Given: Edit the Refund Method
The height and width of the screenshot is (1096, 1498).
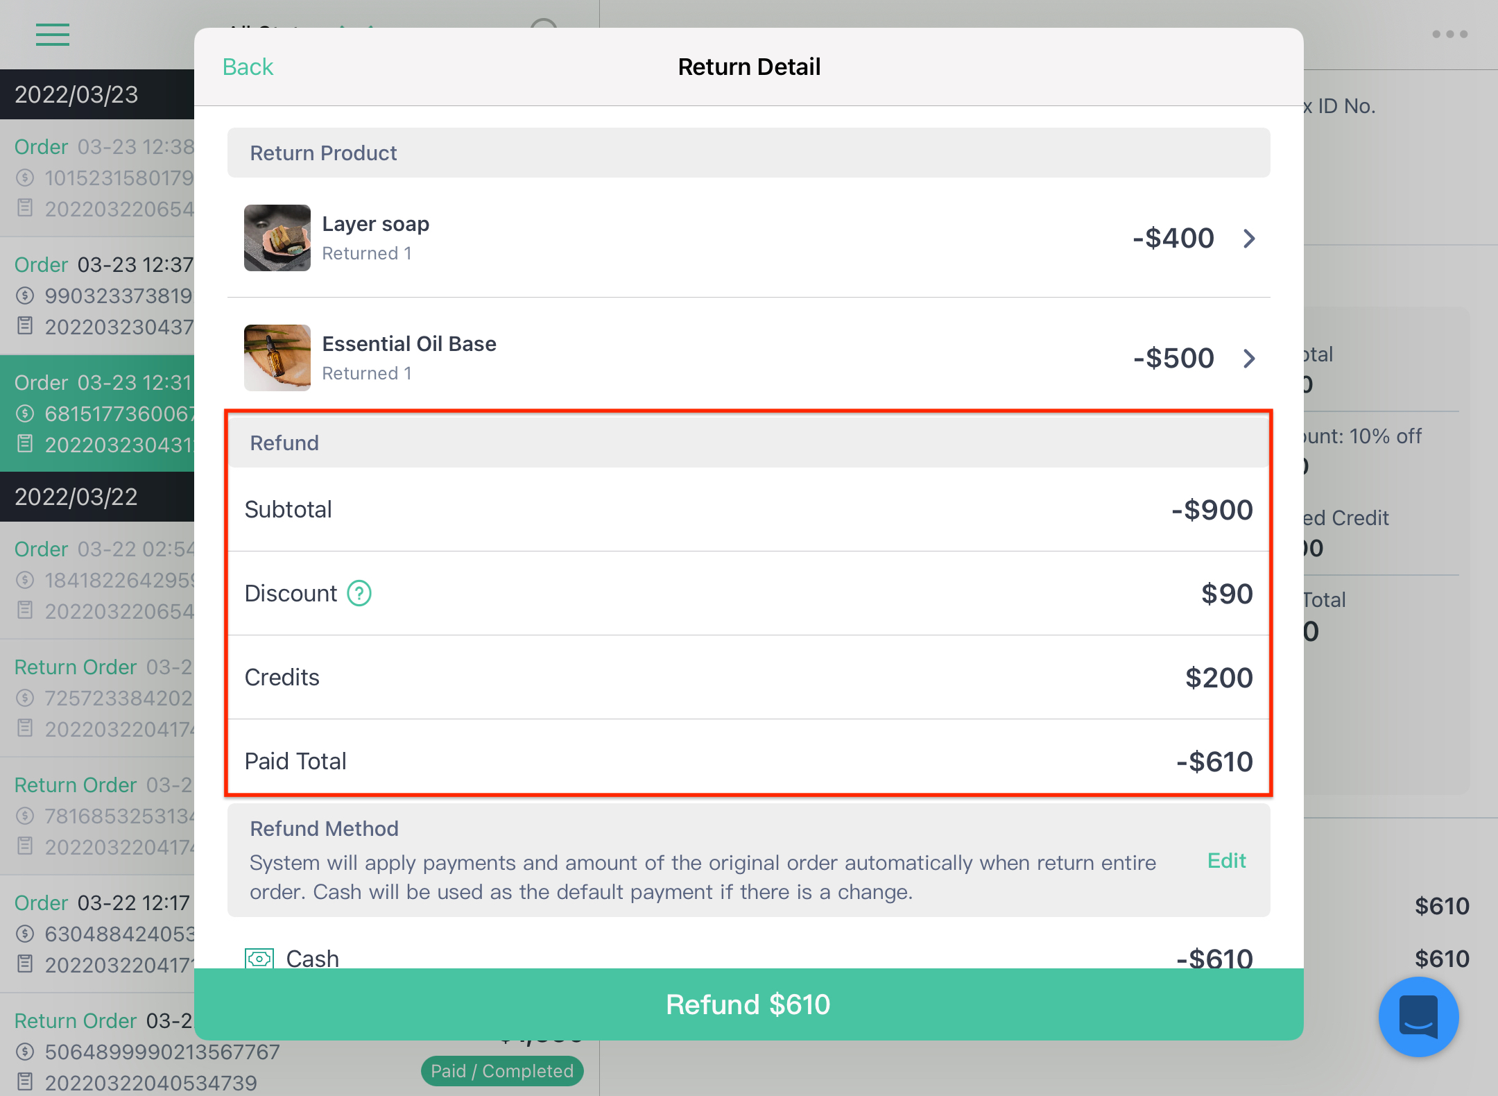Looking at the screenshot, I should pyautogui.click(x=1226, y=861).
